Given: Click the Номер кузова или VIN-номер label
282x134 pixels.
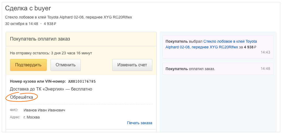Looking at the screenshot, I should coord(38,82).
